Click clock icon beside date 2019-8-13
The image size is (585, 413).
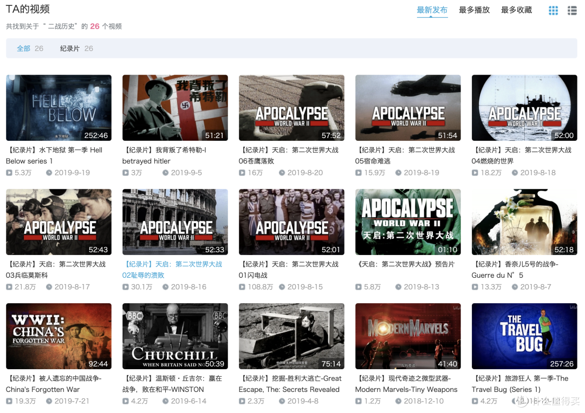pyautogui.click(x=399, y=287)
